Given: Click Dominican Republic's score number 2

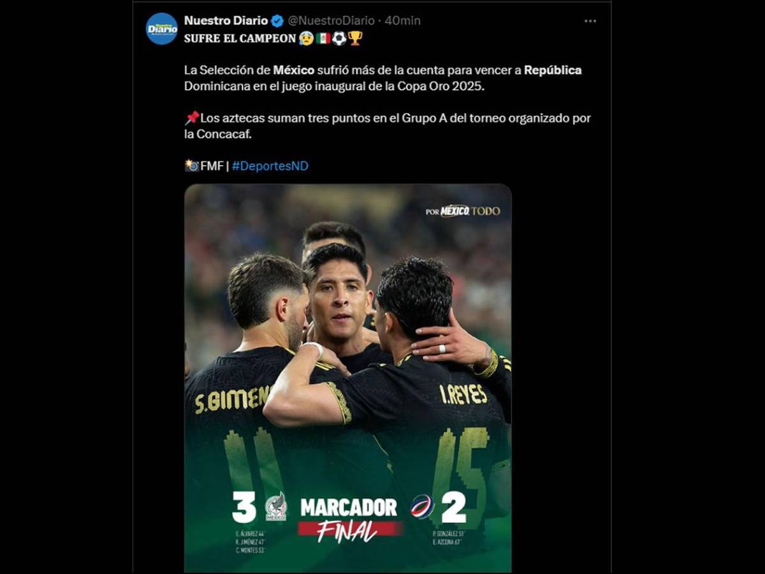Looking at the screenshot, I should [x=453, y=508].
